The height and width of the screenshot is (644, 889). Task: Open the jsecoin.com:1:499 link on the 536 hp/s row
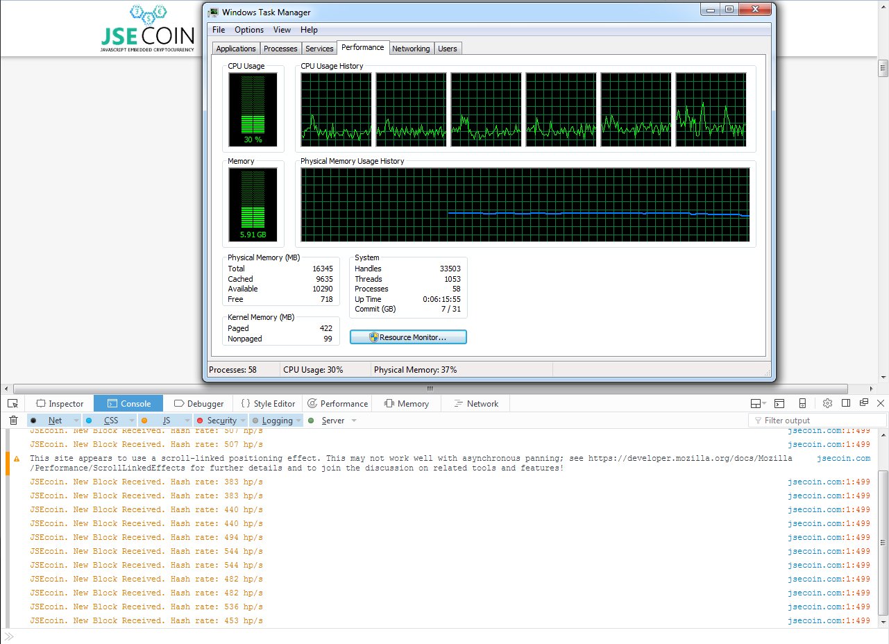829,607
